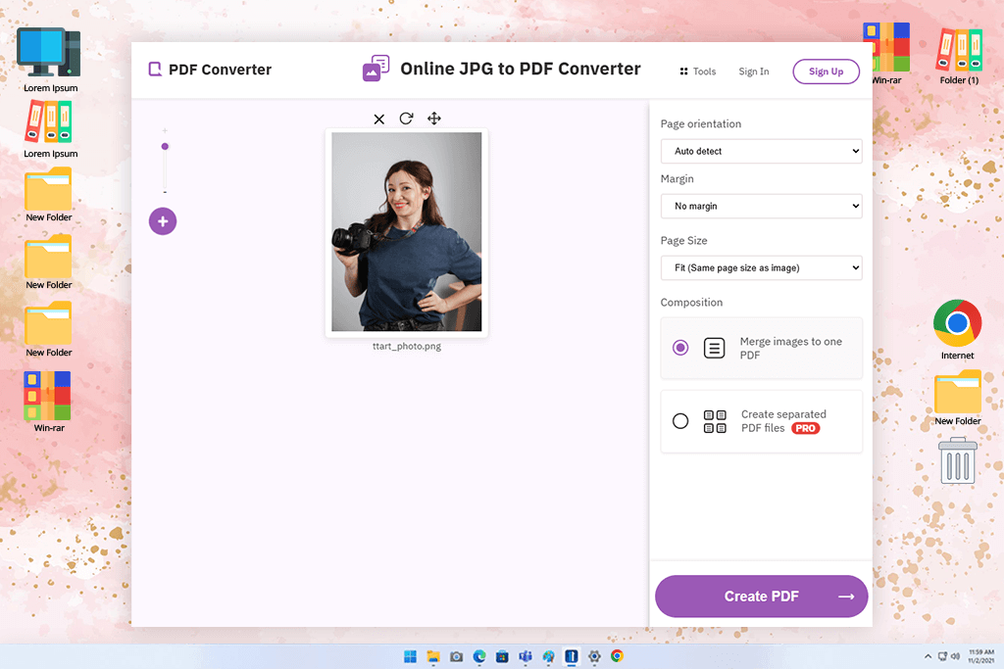Click the PDF Converter logo
The image size is (1004, 669).
coord(210,70)
